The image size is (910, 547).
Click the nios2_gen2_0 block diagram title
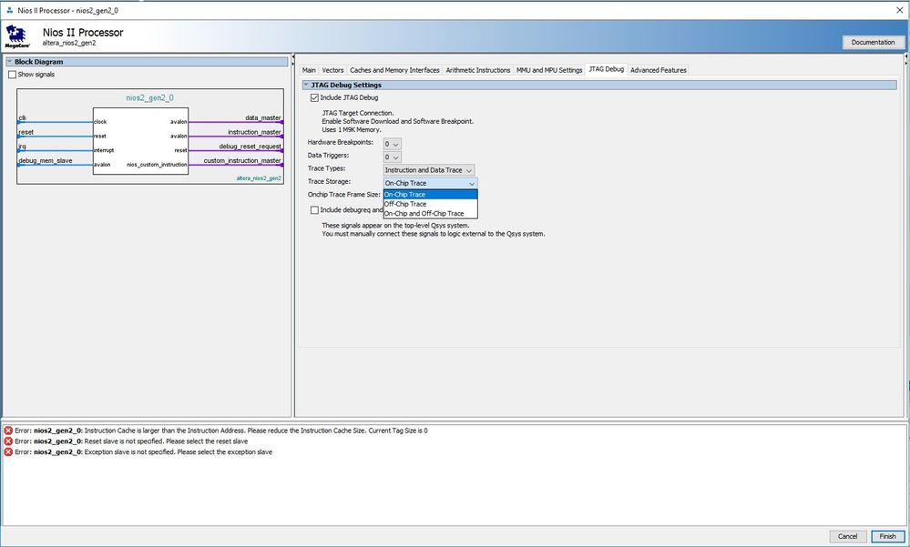(149, 98)
